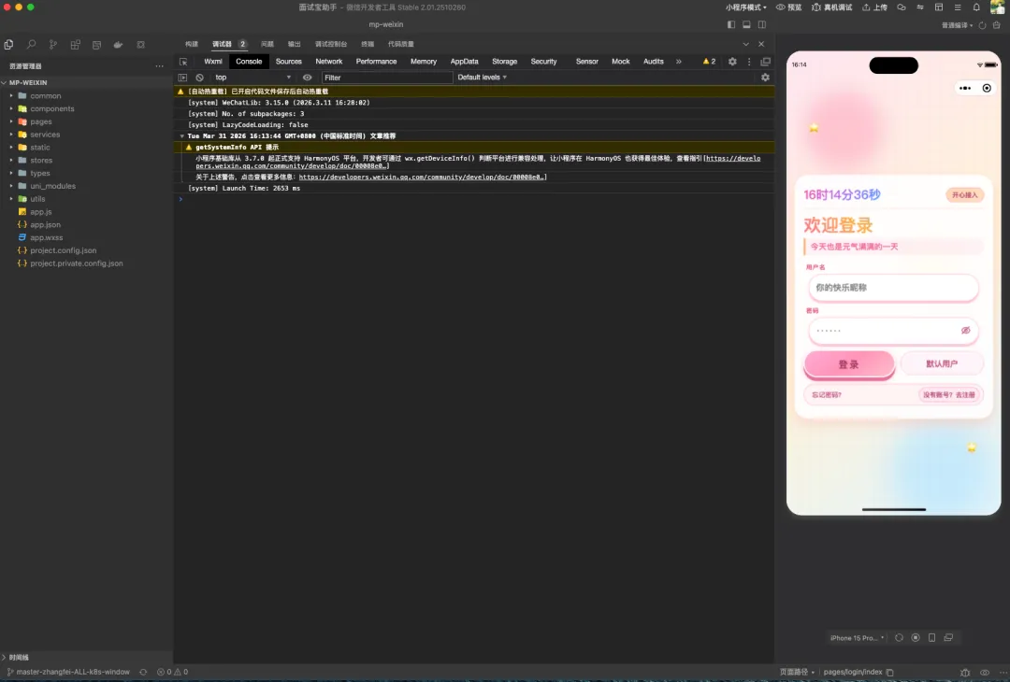Click 没有账号？去注册 link
1010x682 pixels.
pyautogui.click(x=949, y=395)
